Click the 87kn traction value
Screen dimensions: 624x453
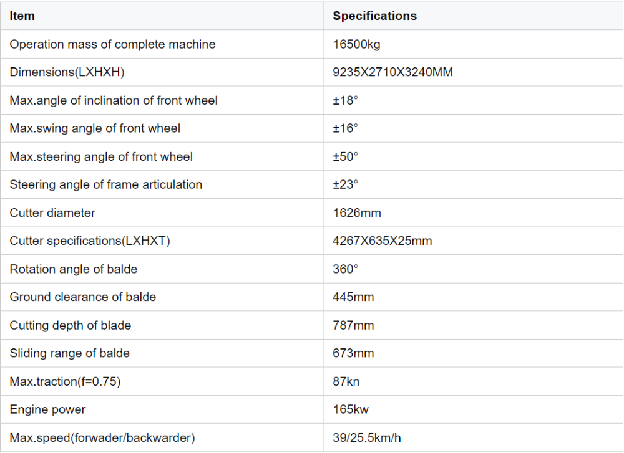click(346, 381)
